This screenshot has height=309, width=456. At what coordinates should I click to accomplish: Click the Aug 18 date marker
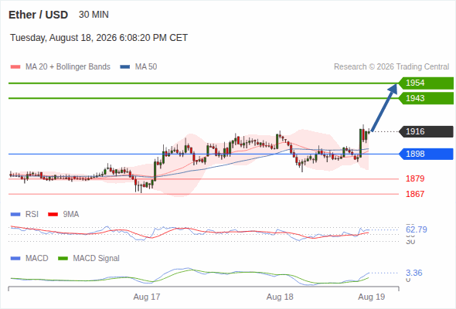coord(280,297)
